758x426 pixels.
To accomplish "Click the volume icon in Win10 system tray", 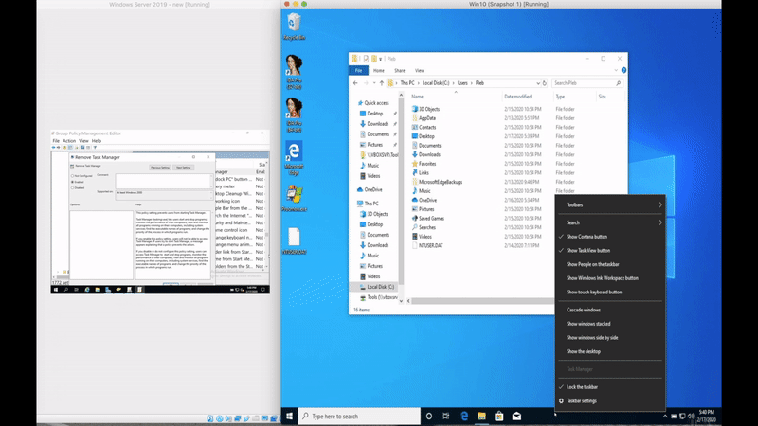I will (691, 416).
